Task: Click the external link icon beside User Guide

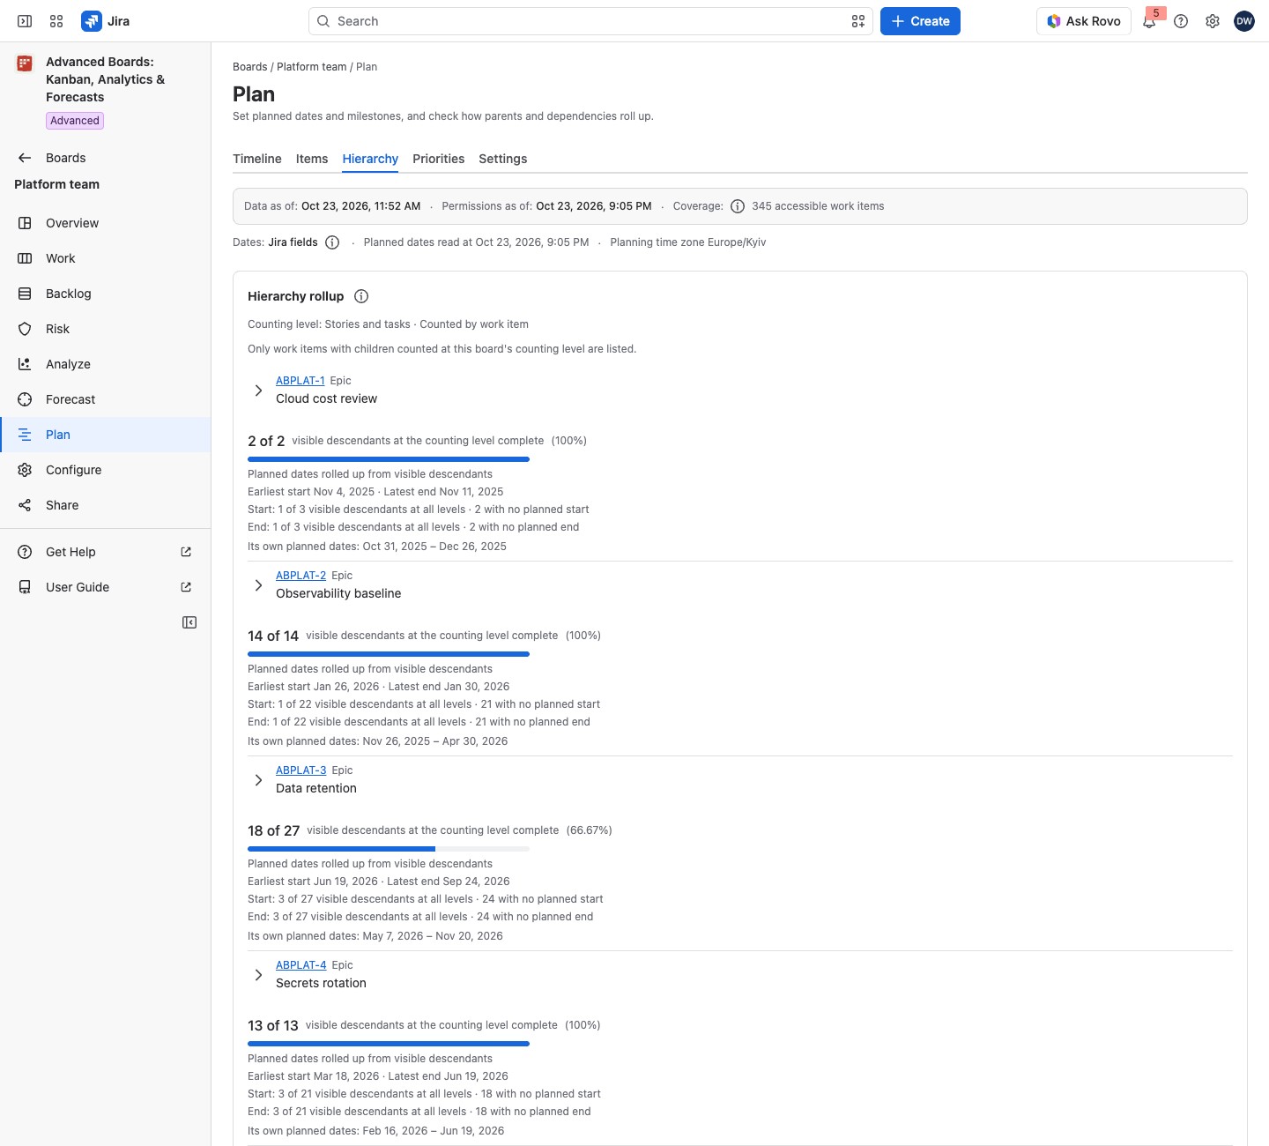Action: pyautogui.click(x=186, y=587)
